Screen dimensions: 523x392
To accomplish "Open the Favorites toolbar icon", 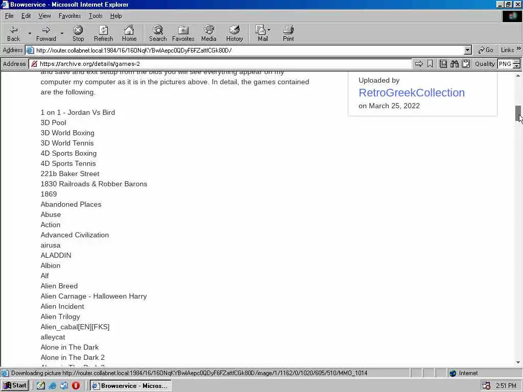I will click(183, 33).
